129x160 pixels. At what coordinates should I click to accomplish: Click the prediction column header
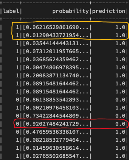point(109,11)
